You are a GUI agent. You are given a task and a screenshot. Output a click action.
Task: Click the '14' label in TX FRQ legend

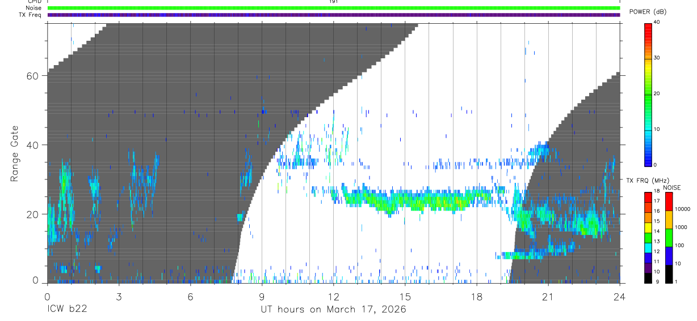coord(657,231)
